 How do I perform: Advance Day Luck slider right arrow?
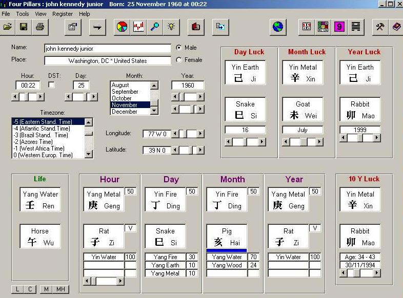262,142
